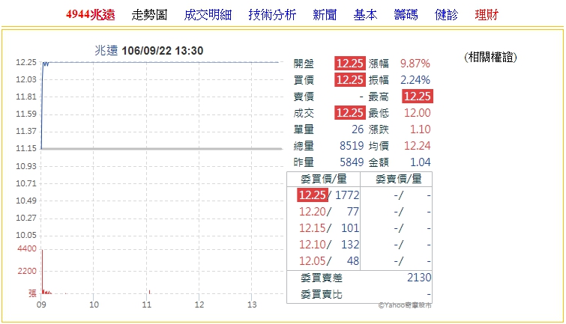Select the 開盤 price value 12.25
The width and height of the screenshot is (566, 324).
350,64
